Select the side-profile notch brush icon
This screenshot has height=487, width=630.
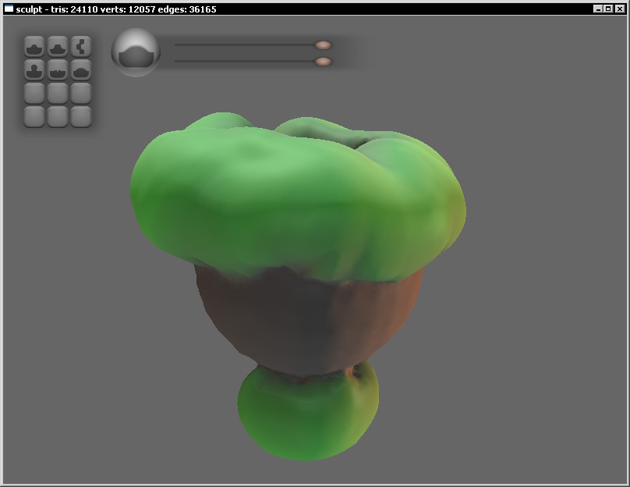(81, 47)
